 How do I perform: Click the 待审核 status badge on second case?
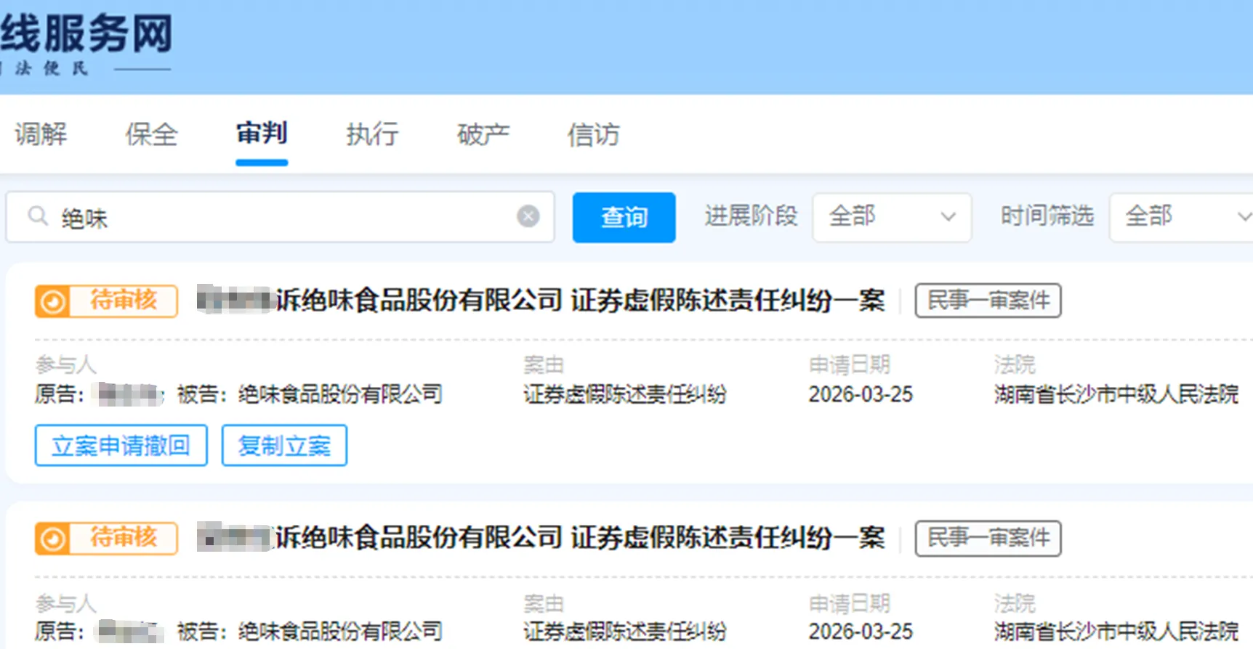(x=106, y=539)
